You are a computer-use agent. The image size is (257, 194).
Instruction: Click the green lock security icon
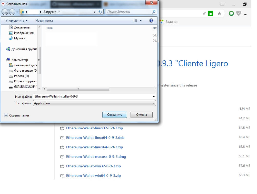pyautogui.click(x=211, y=13)
